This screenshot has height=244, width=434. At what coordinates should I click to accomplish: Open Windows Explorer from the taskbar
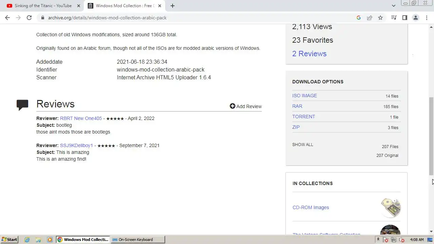(x=38, y=239)
